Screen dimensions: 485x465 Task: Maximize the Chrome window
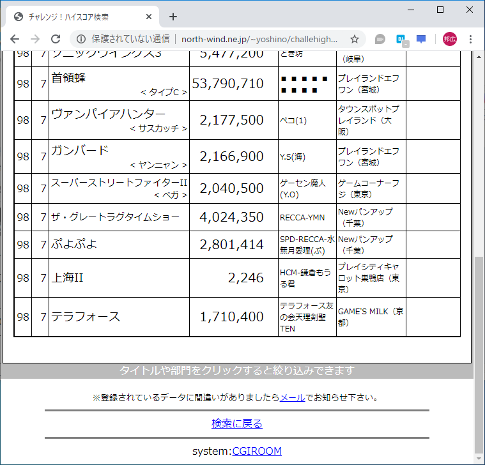point(440,10)
